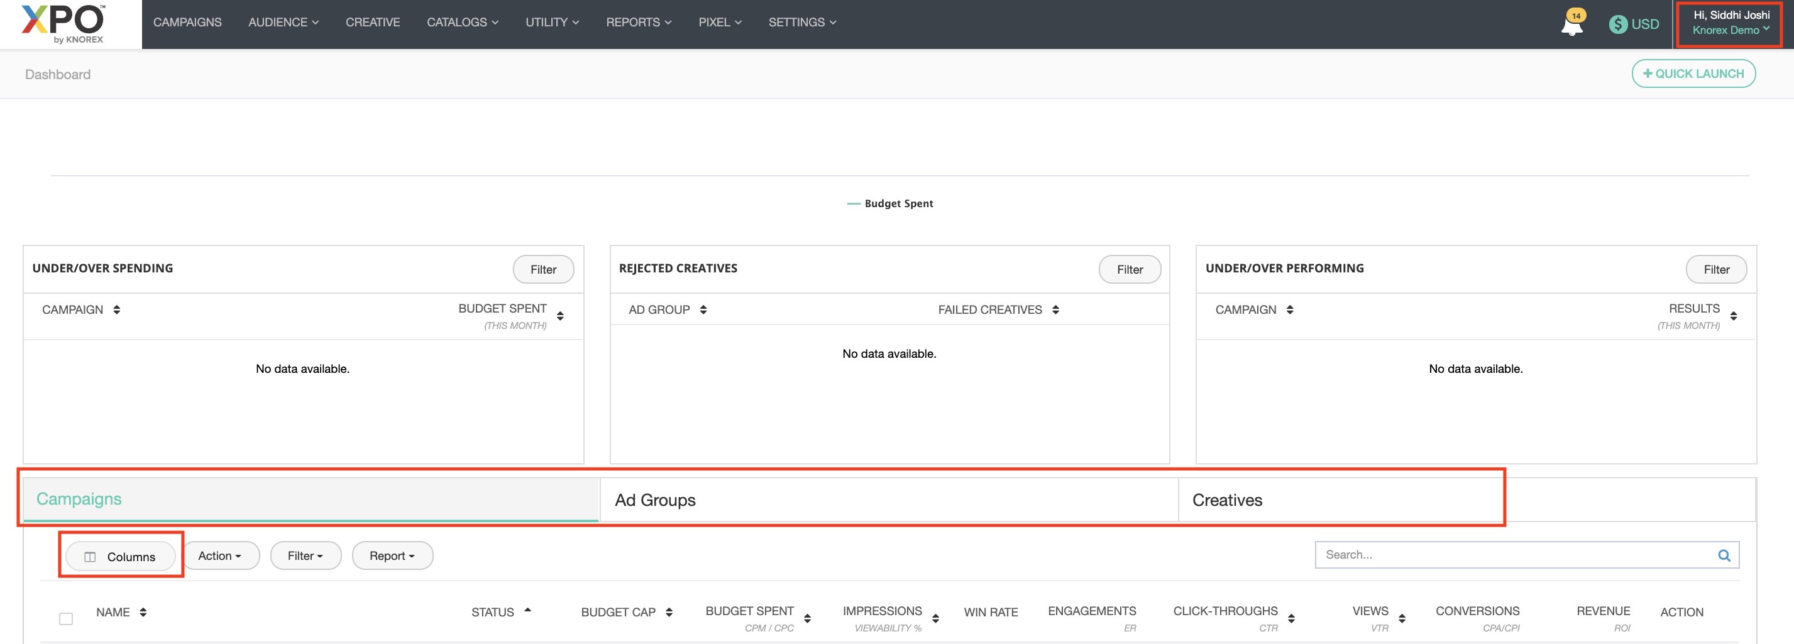Image resolution: width=1794 pixels, height=644 pixels.
Task: Sort campaigns table by Budget Cap
Action: click(x=669, y=612)
